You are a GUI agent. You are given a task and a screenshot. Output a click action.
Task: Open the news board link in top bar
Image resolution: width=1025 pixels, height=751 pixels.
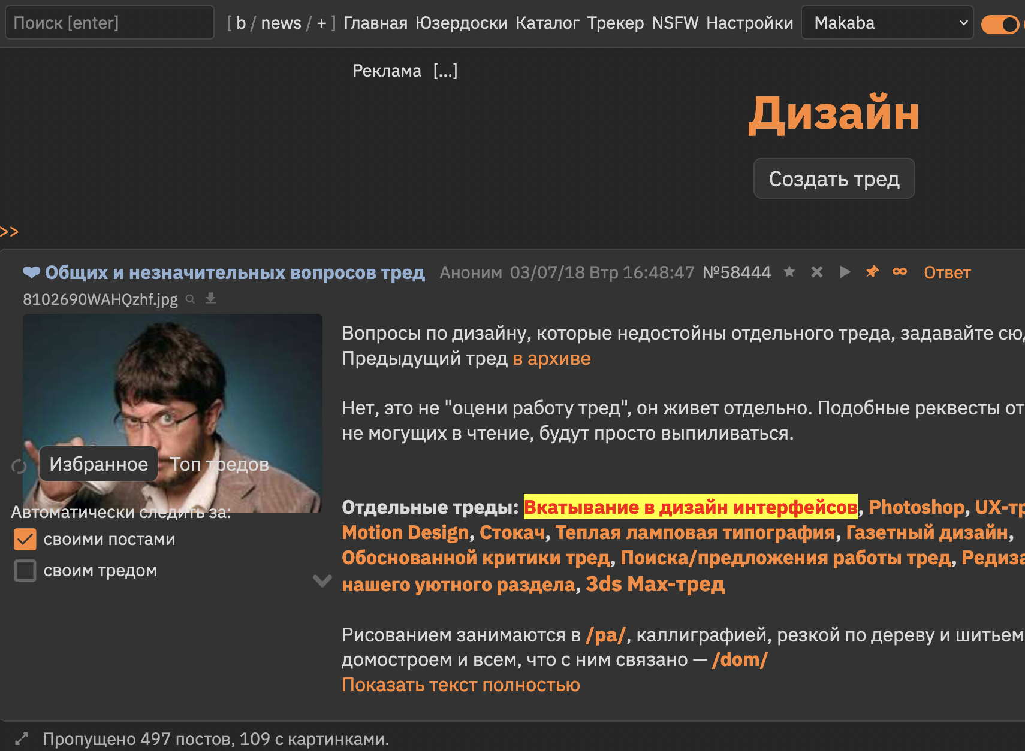[281, 23]
